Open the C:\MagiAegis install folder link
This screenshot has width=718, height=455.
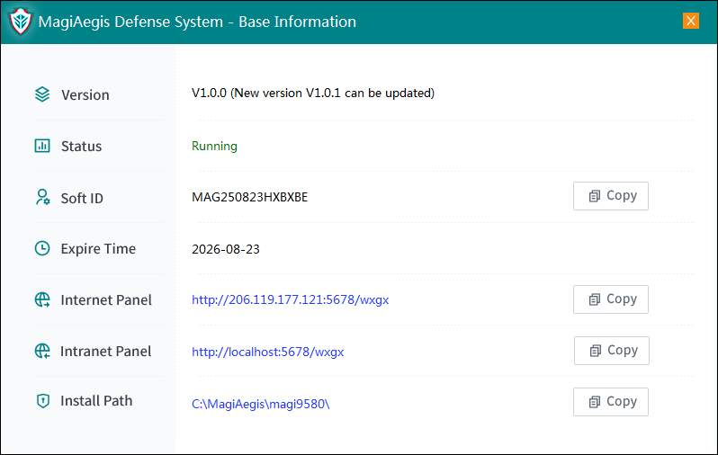(x=261, y=404)
